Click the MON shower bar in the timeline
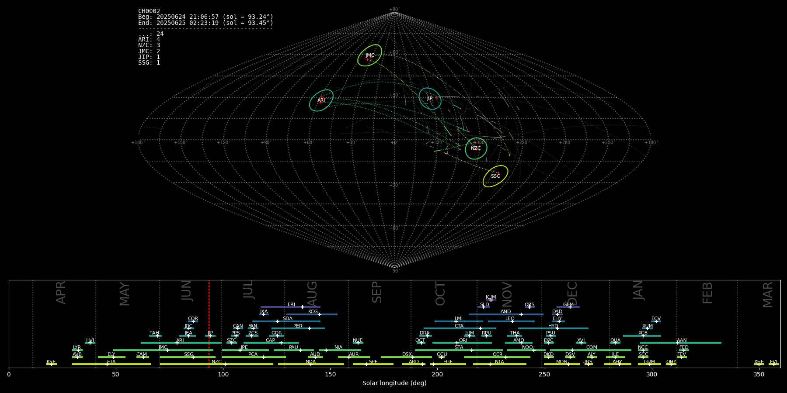 tap(561, 364)
